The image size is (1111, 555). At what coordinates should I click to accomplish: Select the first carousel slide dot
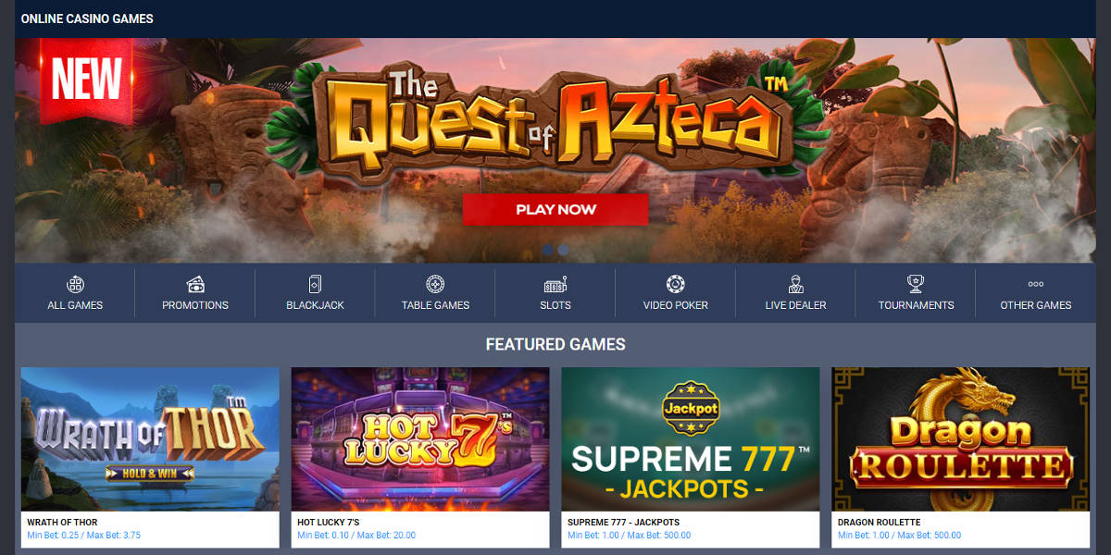click(547, 250)
